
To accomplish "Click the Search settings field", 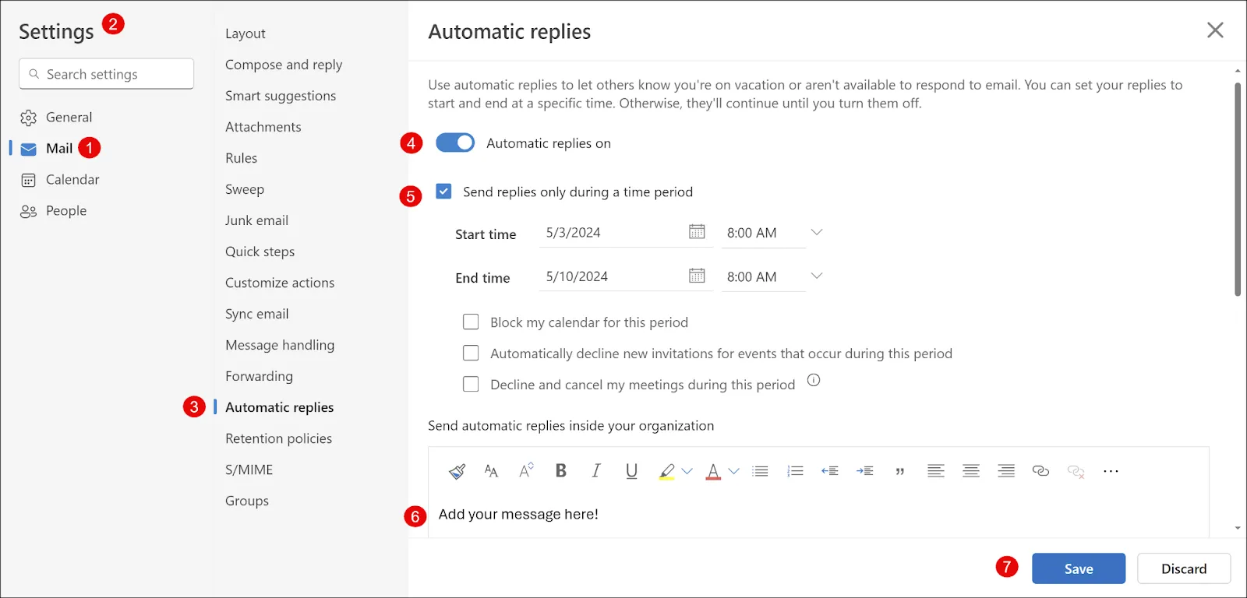I will (106, 74).
